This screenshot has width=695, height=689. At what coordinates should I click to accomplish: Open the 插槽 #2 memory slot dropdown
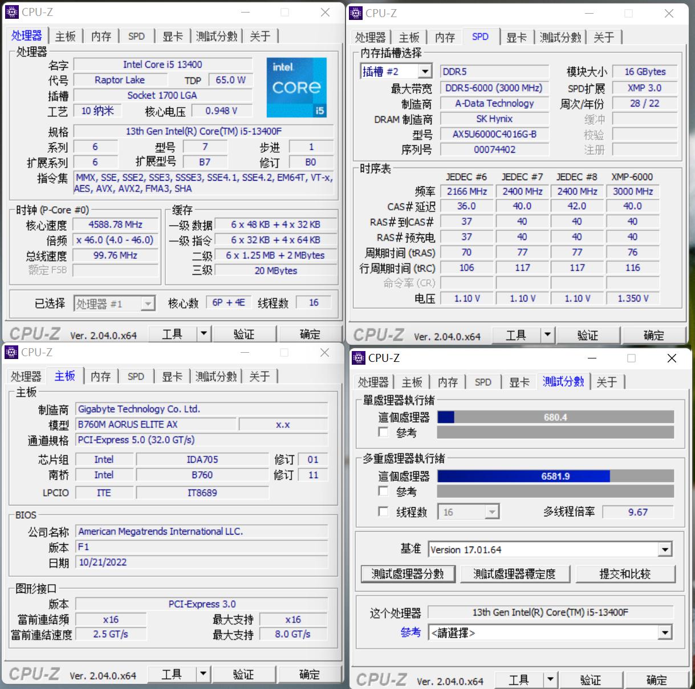pos(425,71)
